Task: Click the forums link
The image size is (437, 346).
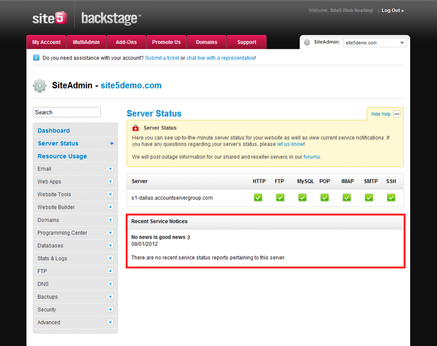Action: (312, 157)
